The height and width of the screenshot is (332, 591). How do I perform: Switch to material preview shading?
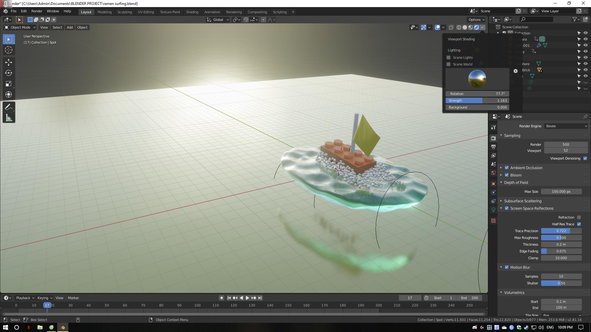[470, 27]
